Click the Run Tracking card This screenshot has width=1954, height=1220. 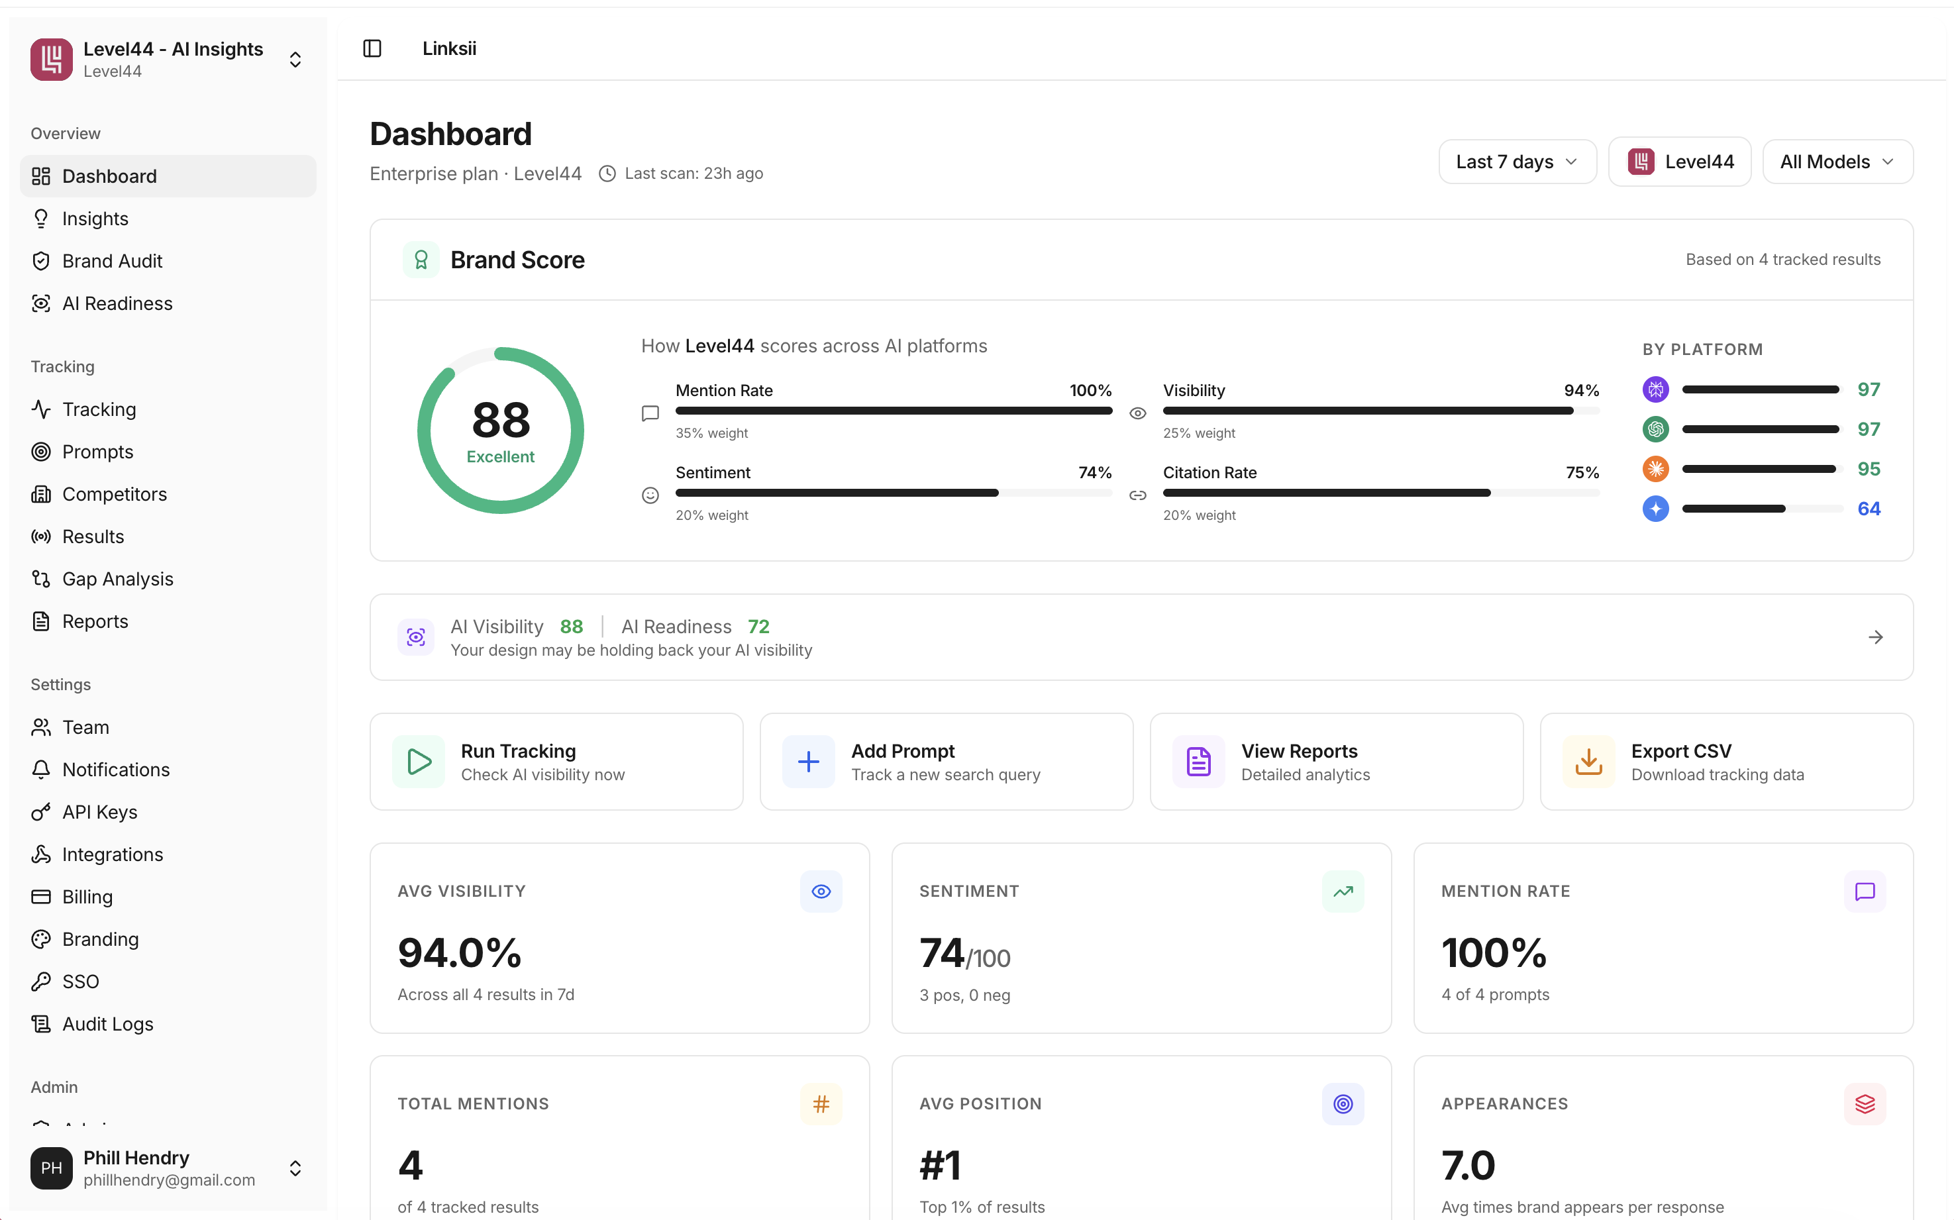(556, 762)
